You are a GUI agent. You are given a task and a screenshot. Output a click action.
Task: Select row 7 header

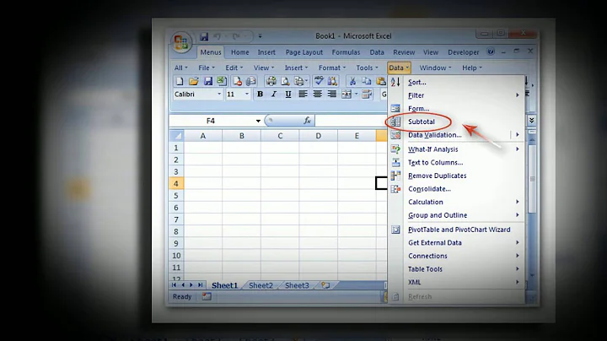(176, 219)
